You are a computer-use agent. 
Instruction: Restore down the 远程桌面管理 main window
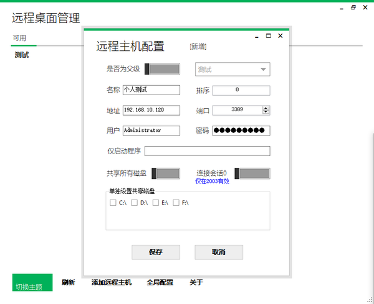pos(353,7)
